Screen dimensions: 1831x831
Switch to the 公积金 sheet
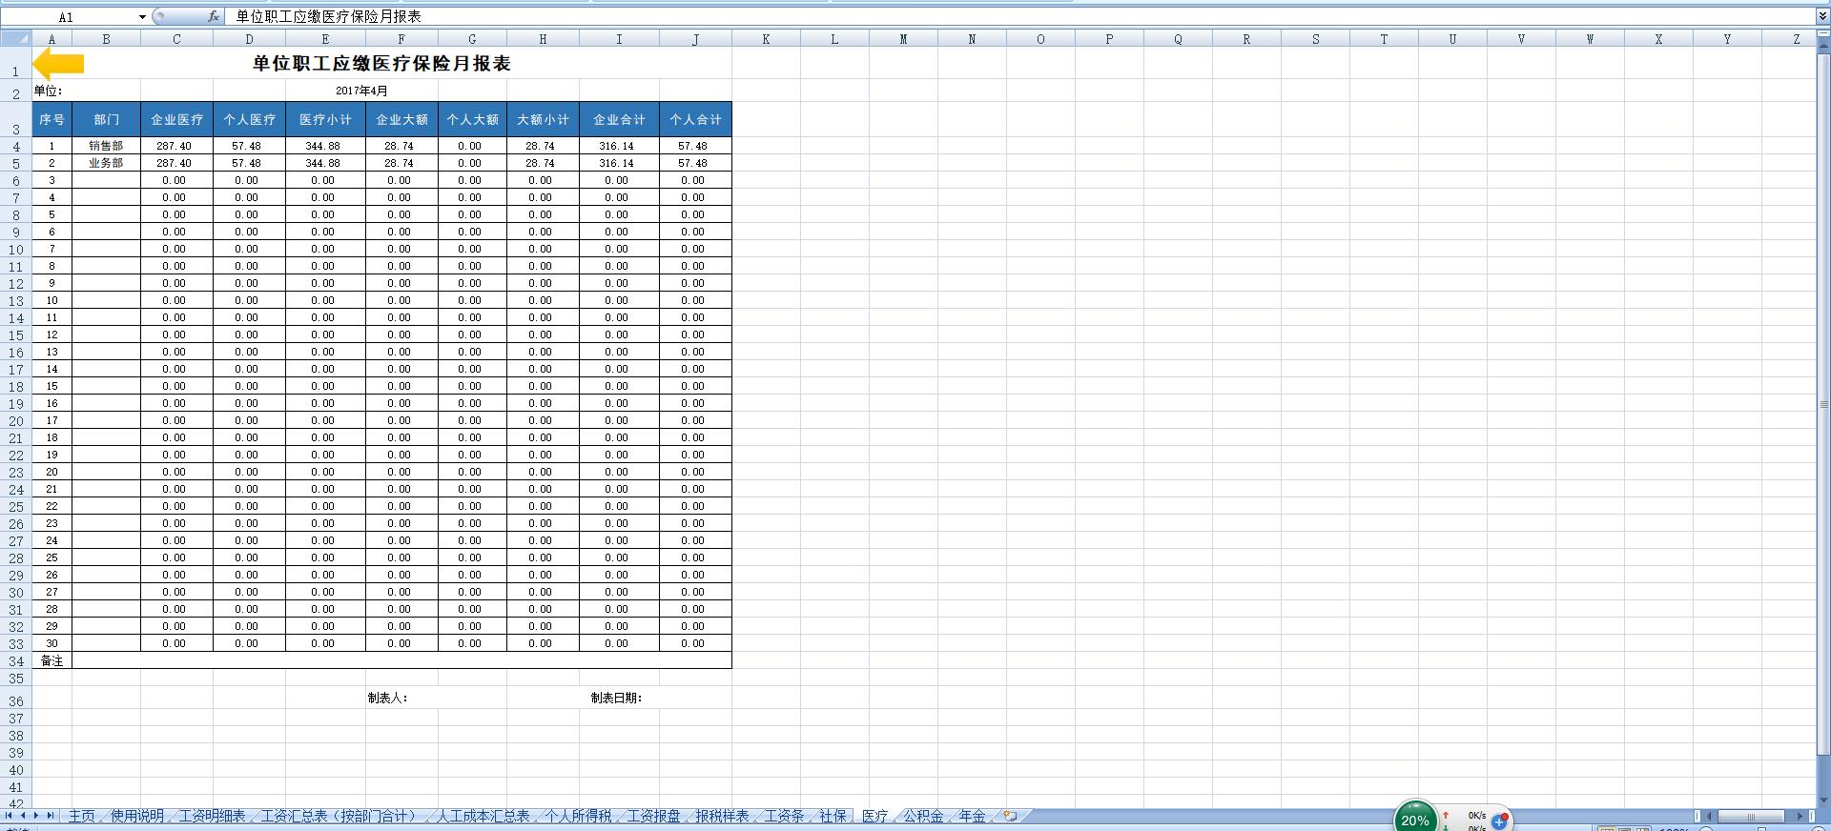(x=923, y=816)
